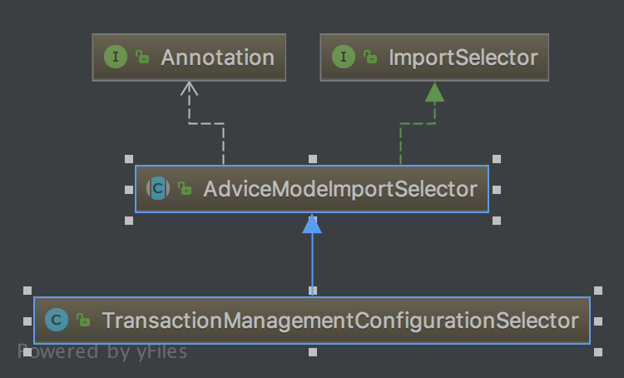Click bottom-center selection handle of TransactionManagementConfigurationSelector

pos(312,352)
